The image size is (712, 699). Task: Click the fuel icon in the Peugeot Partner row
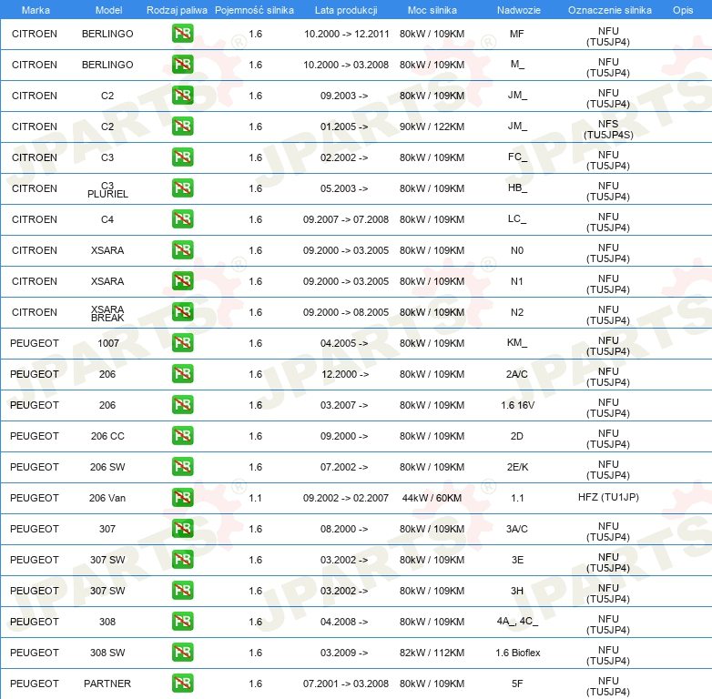tap(182, 684)
